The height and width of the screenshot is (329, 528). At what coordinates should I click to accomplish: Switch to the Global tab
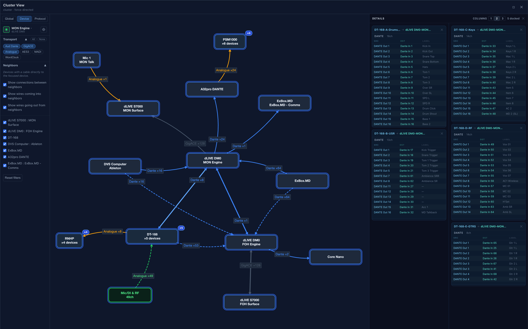[x=9, y=19]
